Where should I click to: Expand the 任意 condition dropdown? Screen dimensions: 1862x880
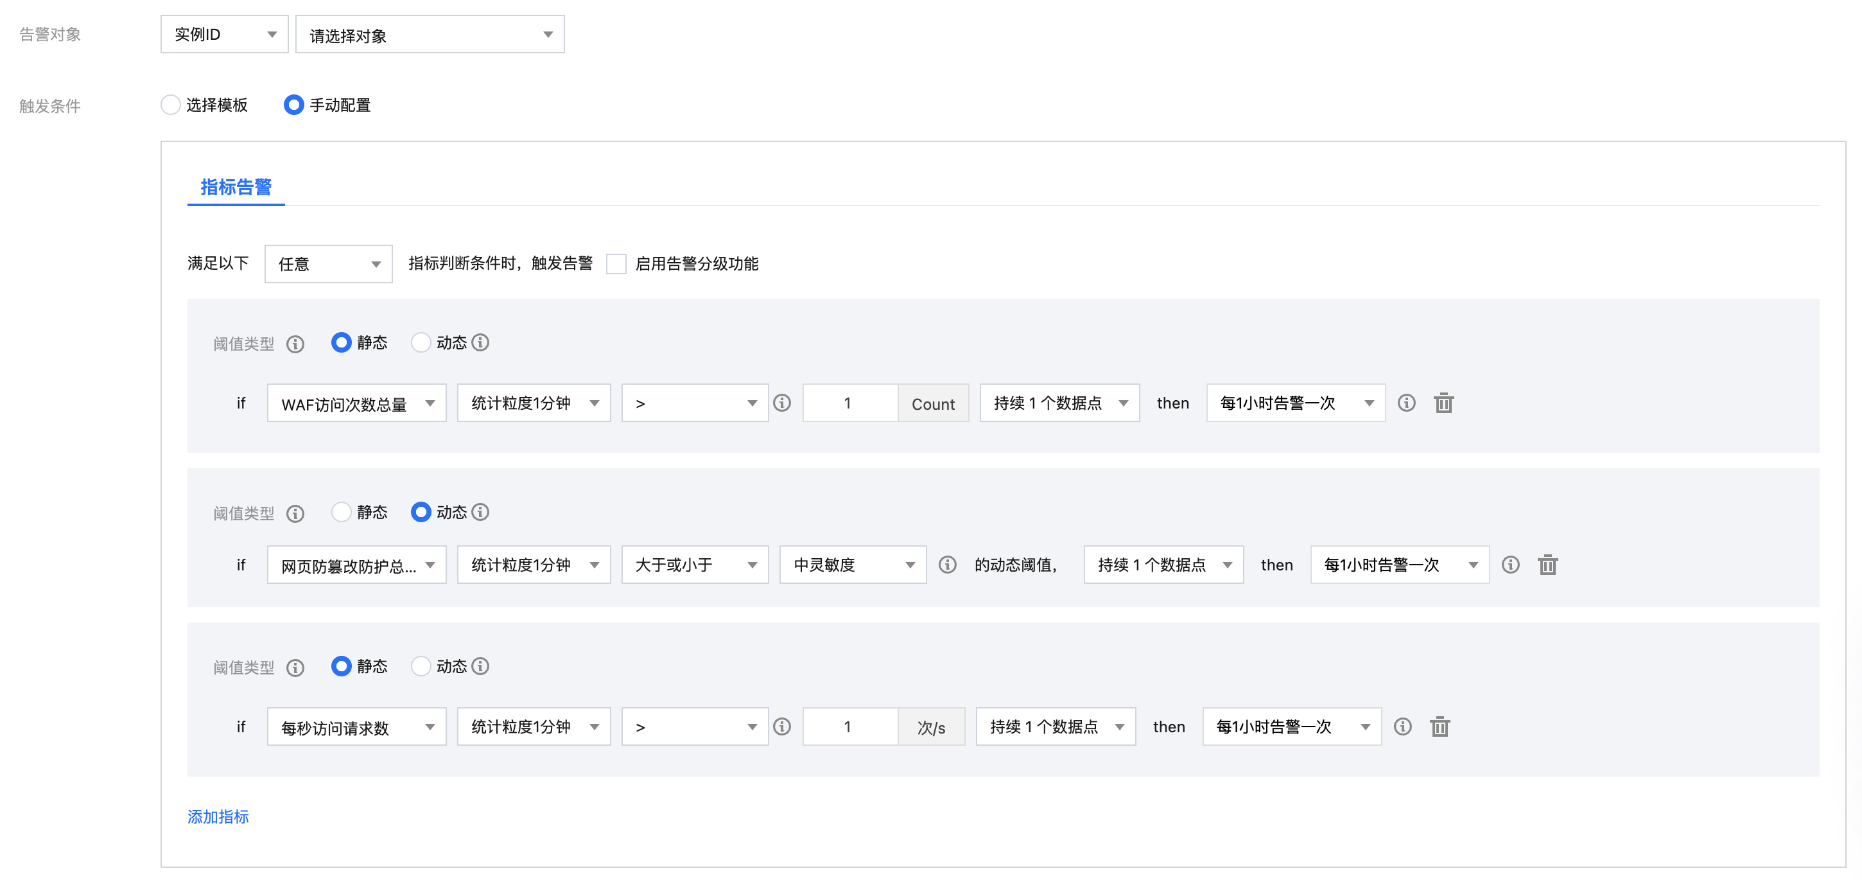tap(328, 264)
